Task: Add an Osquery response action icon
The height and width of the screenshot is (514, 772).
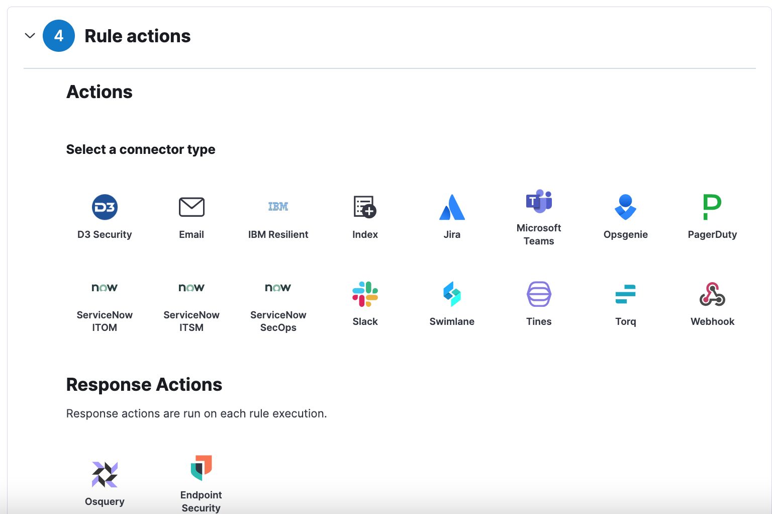Action: pyautogui.click(x=105, y=474)
